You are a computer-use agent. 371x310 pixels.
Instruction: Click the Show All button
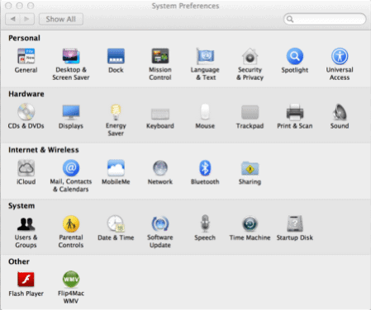[61, 19]
